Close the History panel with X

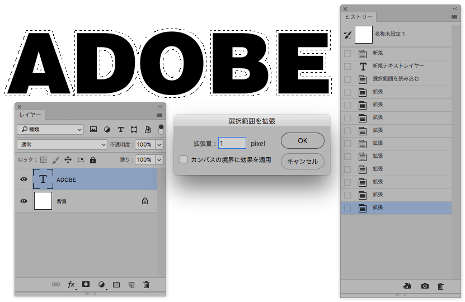(x=345, y=9)
